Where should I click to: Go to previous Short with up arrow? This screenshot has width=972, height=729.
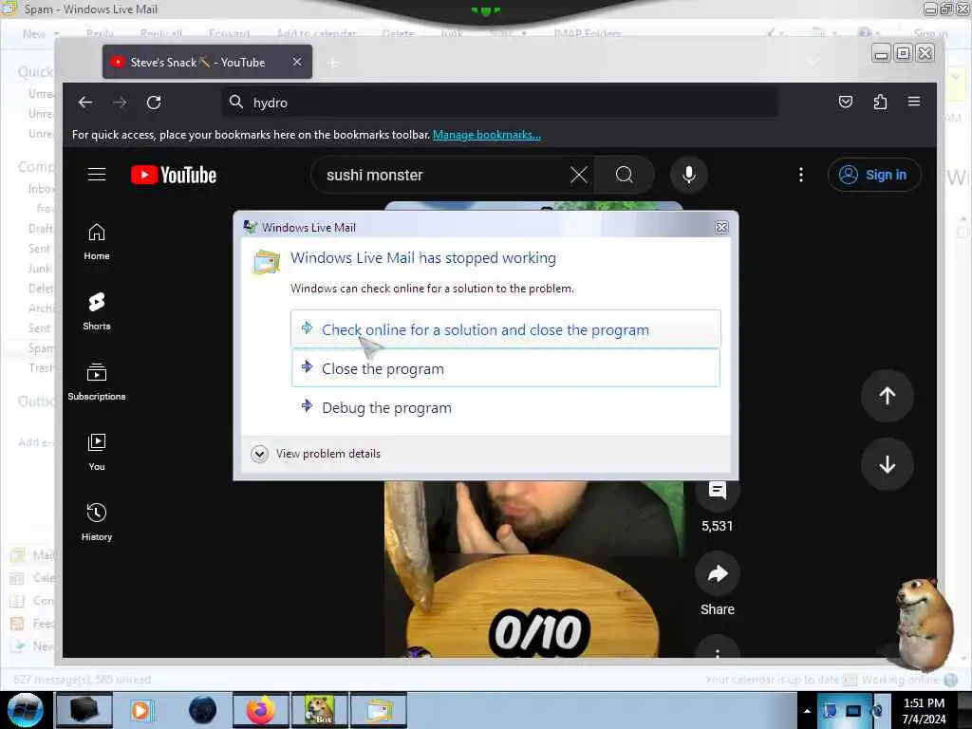click(x=887, y=396)
